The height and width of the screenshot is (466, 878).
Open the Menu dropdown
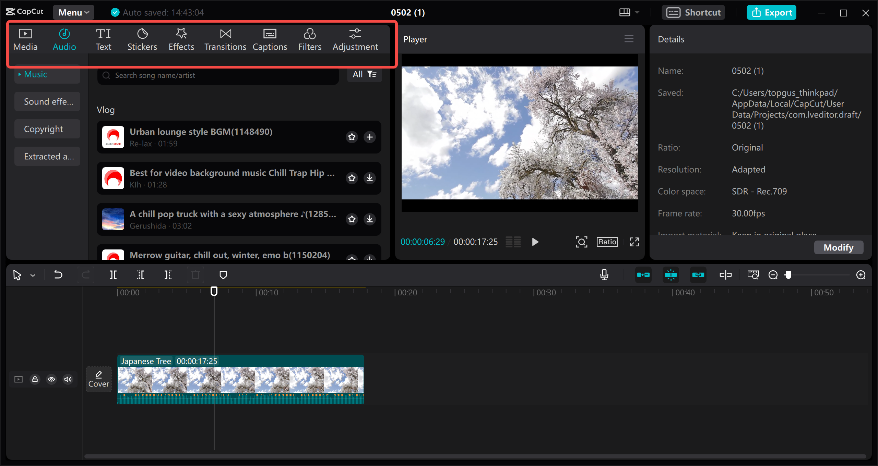click(x=73, y=12)
